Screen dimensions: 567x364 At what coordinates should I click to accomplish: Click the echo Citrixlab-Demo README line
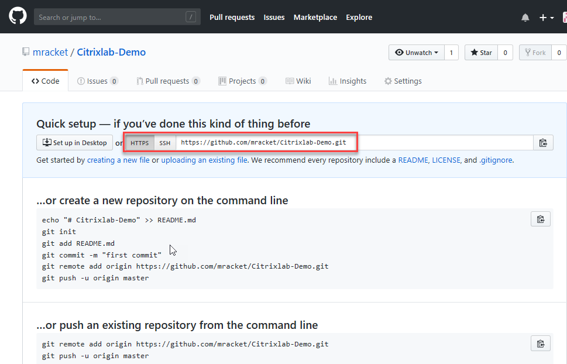click(119, 220)
